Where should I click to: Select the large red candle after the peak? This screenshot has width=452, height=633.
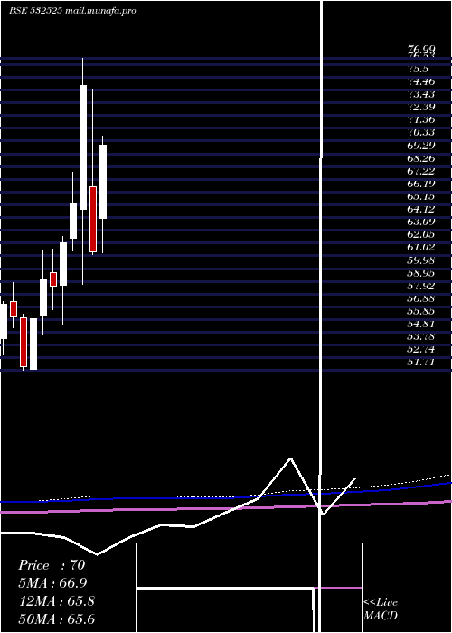pyautogui.click(x=93, y=219)
